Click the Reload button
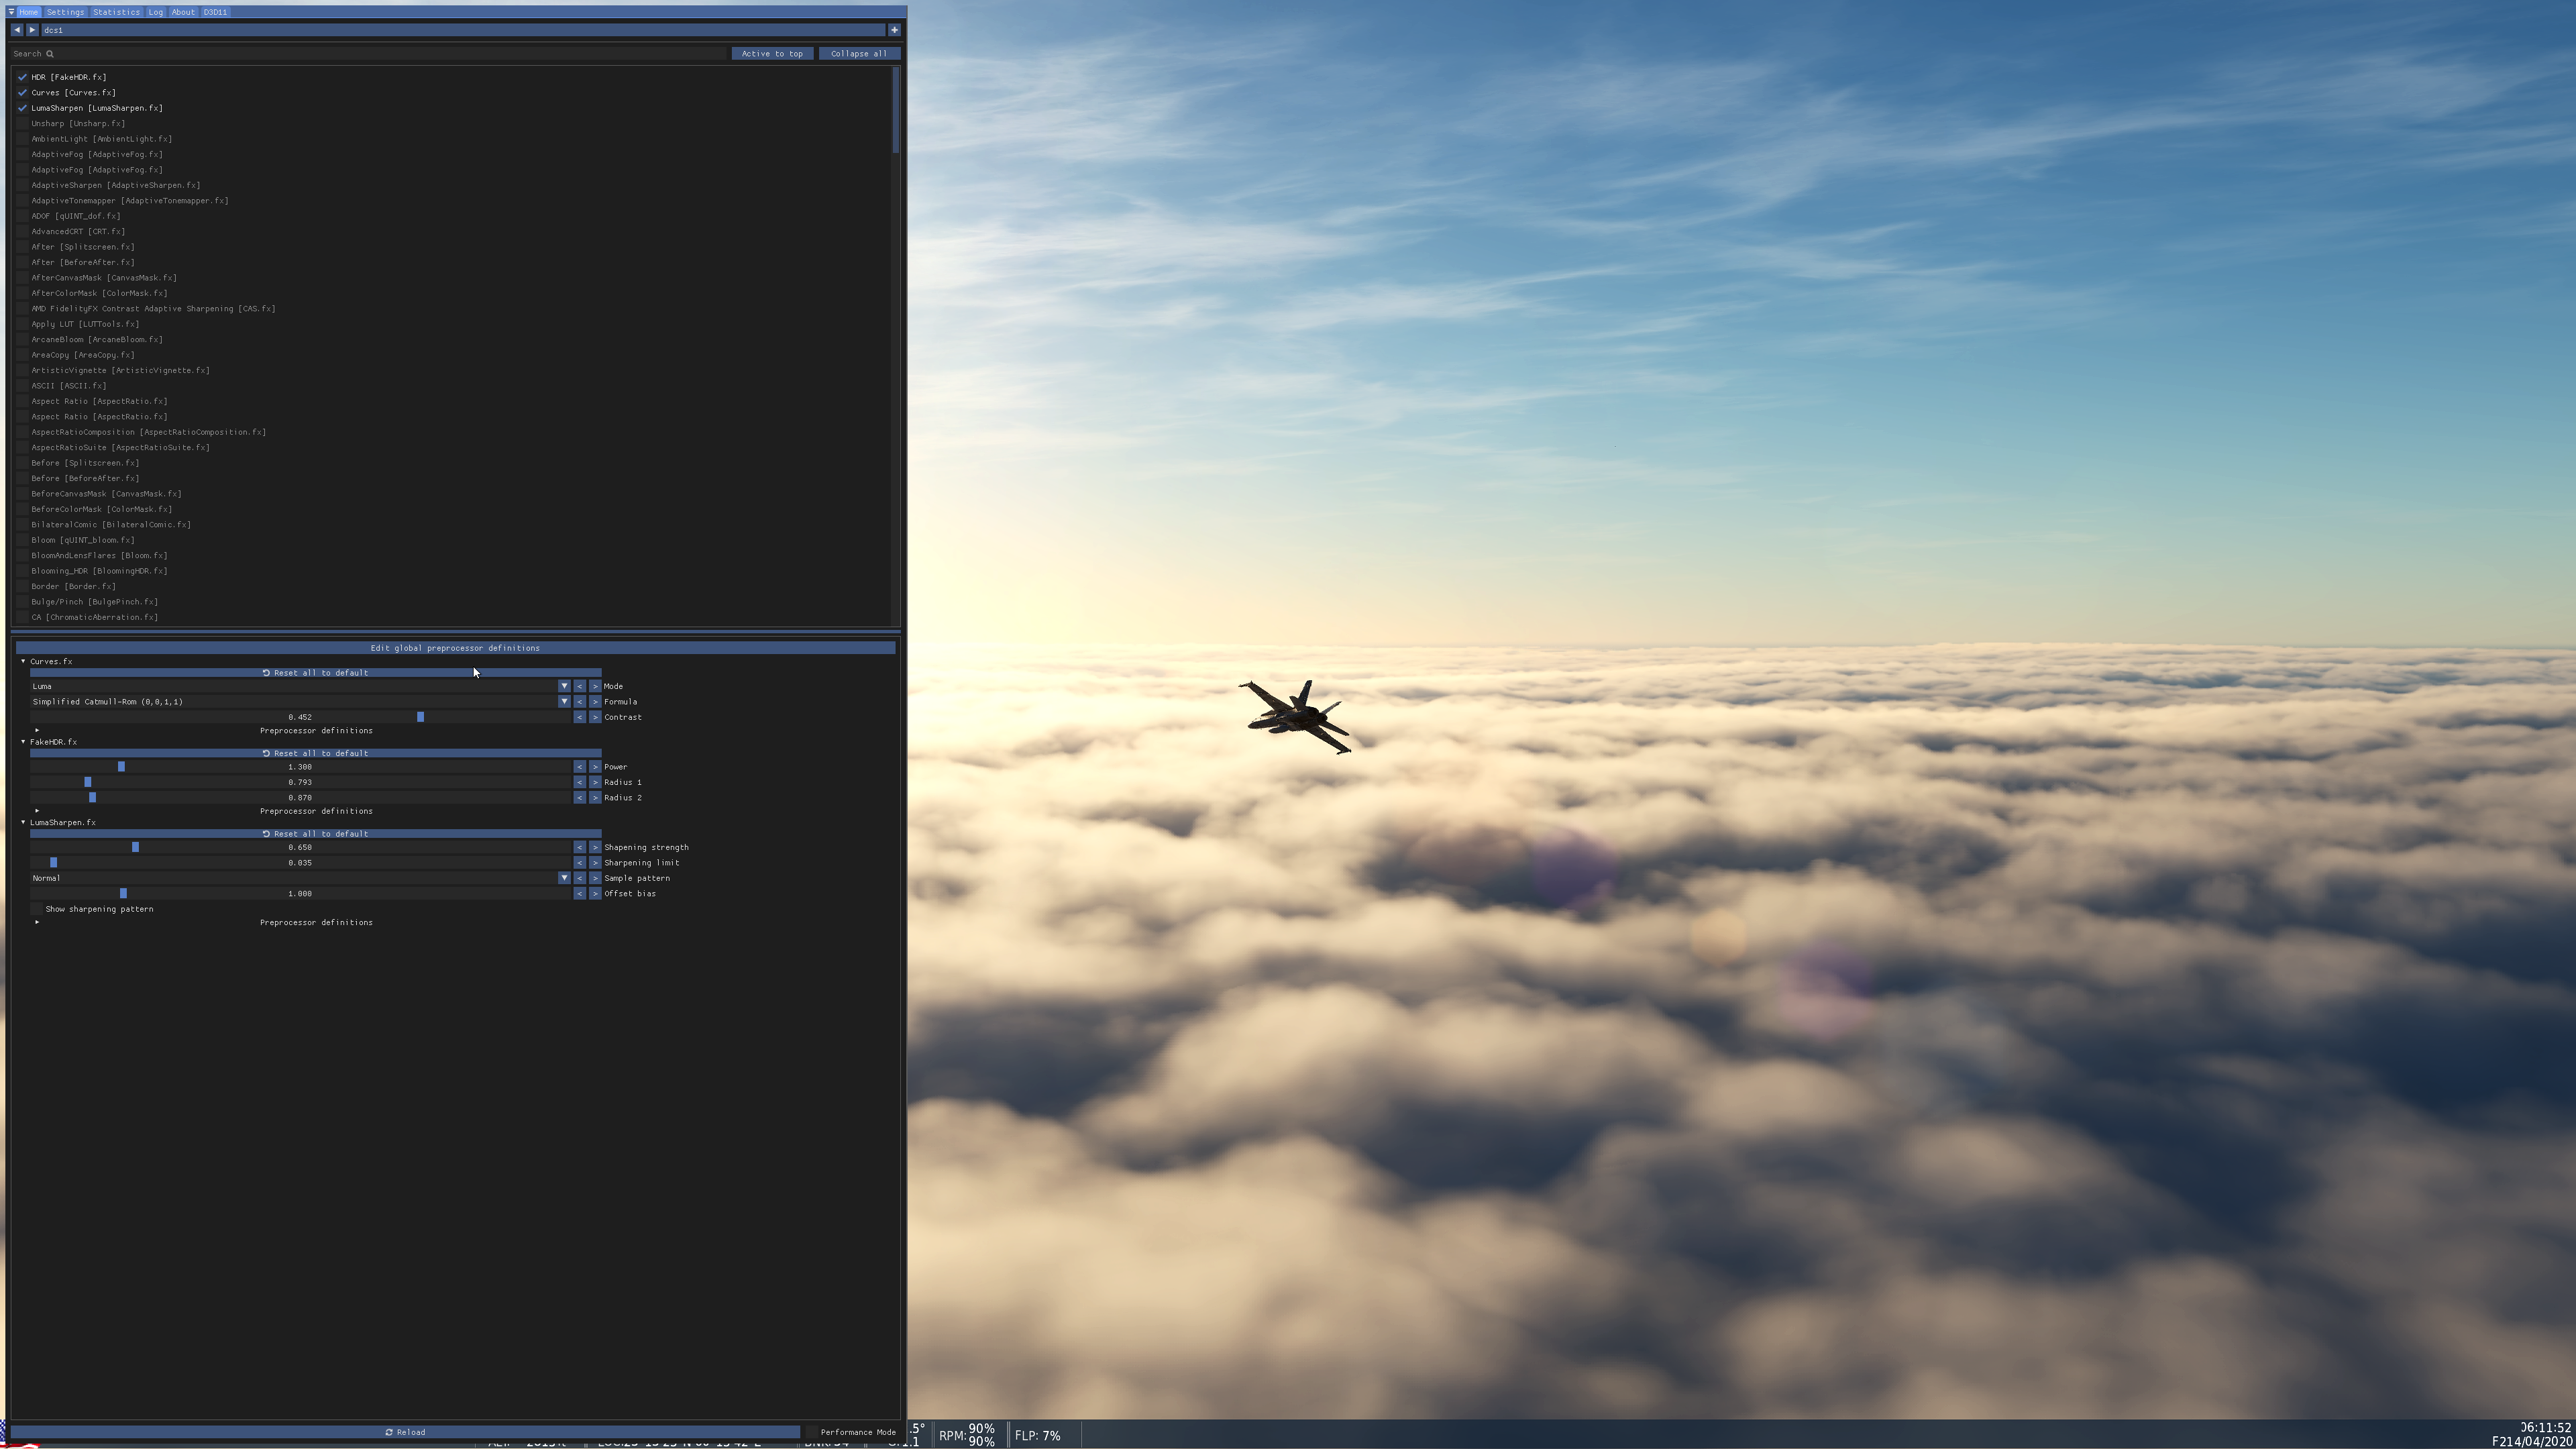This screenshot has height=1449, width=2576. pyautogui.click(x=405, y=1432)
